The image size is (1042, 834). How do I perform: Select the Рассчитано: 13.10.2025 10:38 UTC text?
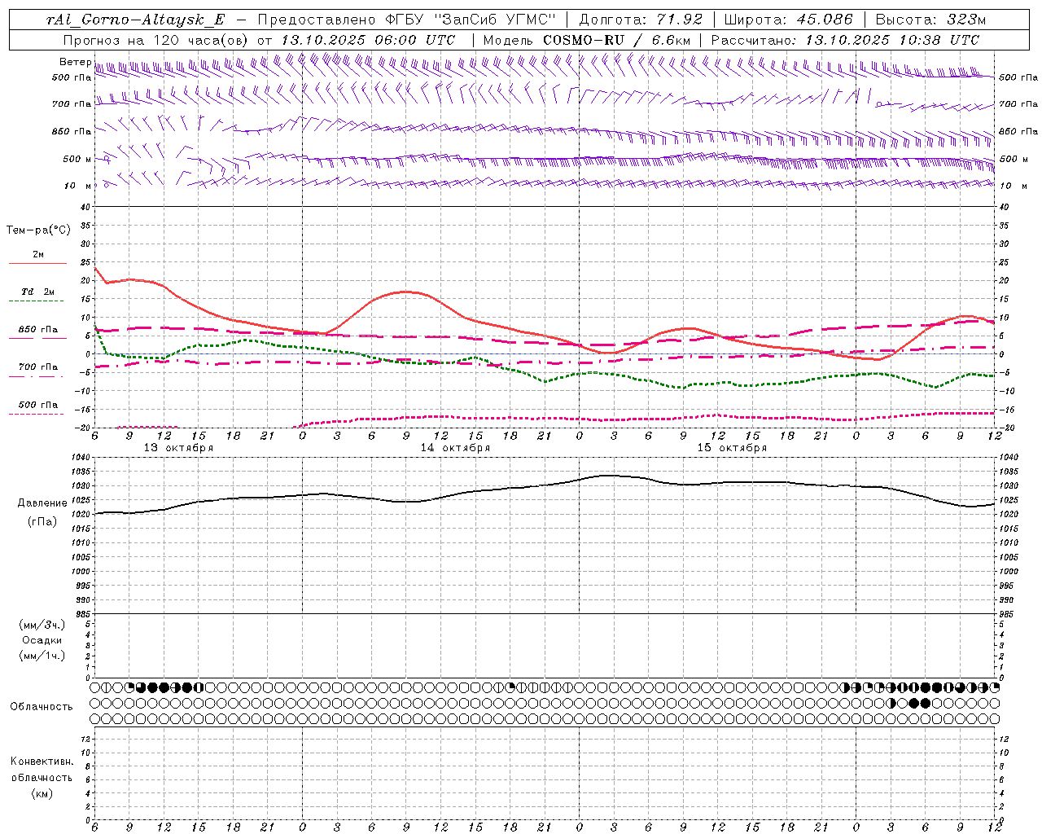click(845, 40)
